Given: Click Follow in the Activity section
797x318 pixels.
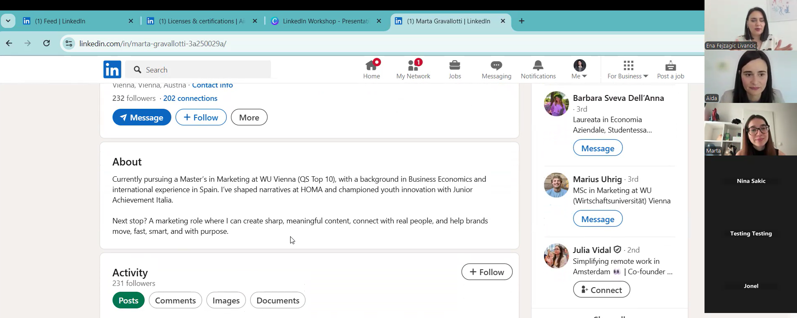Looking at the screenshot, I should [x=487, y=272].
